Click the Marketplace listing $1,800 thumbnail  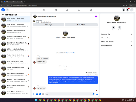[x=34, y=21]
